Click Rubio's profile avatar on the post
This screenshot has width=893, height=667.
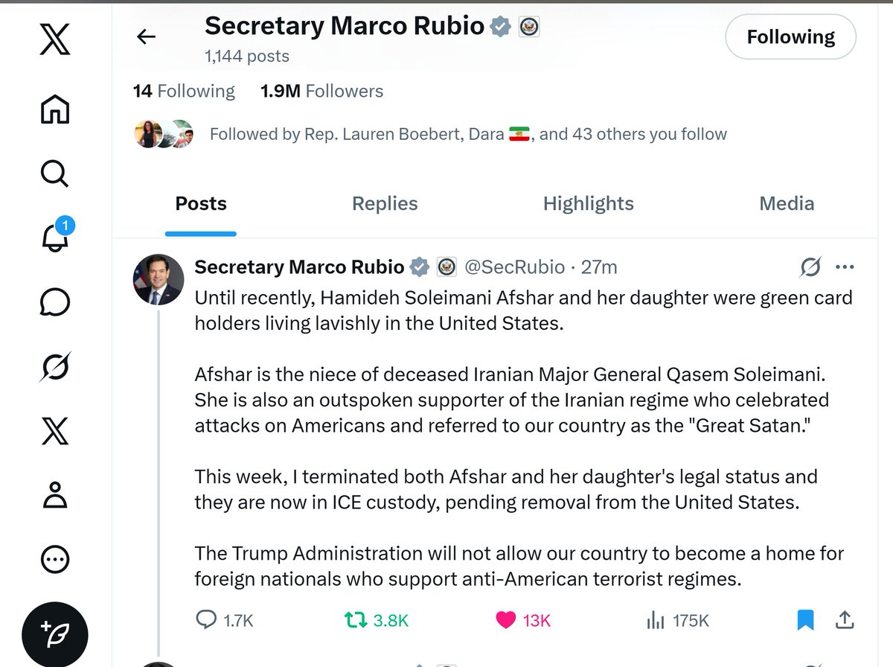click(x=158, y=280)
